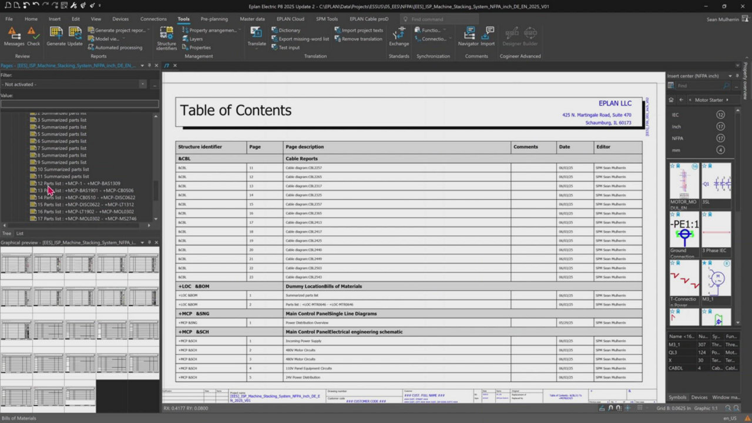Go to Insert center home
Screen dimensions: 752x423
click(672, 100)
